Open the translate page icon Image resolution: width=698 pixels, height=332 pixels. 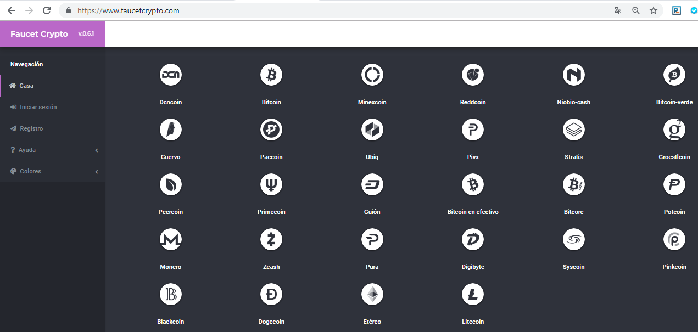click(618, 10)
